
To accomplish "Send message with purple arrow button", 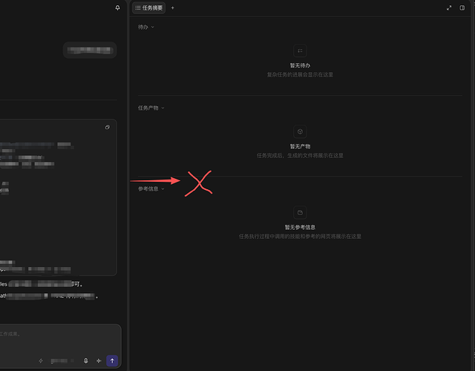I will click(112, 361).
